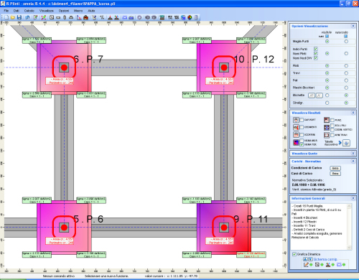Collapse the Informazioni Generali panel
The height and width of the screenshot is (280, 359).
[353, 198]
